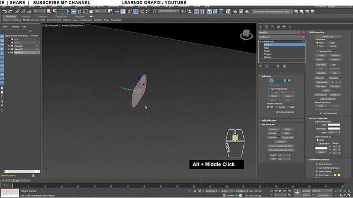This screenshot has height=198, width=353.
Task: Click the Auto Key button
Action: tap(306, 191)
